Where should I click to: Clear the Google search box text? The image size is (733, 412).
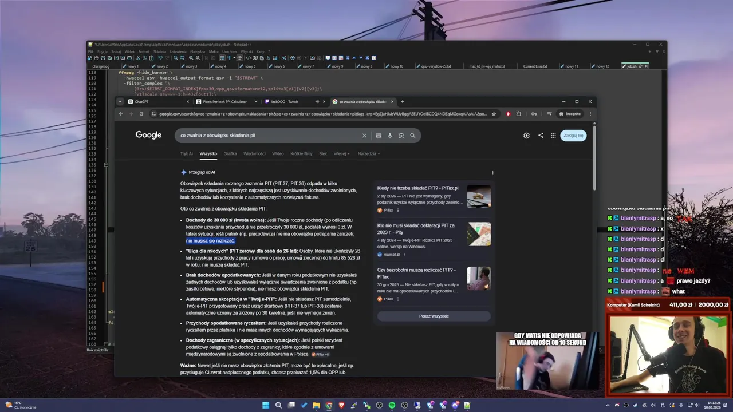364,136
